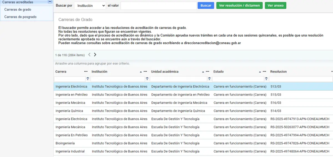The width and height of the screenshot is (333, 157).
Task: Click resolution RS-2025-49747826-APN-CONEAU#MCH
Action: pyautogui.click(x=300, y=143)
